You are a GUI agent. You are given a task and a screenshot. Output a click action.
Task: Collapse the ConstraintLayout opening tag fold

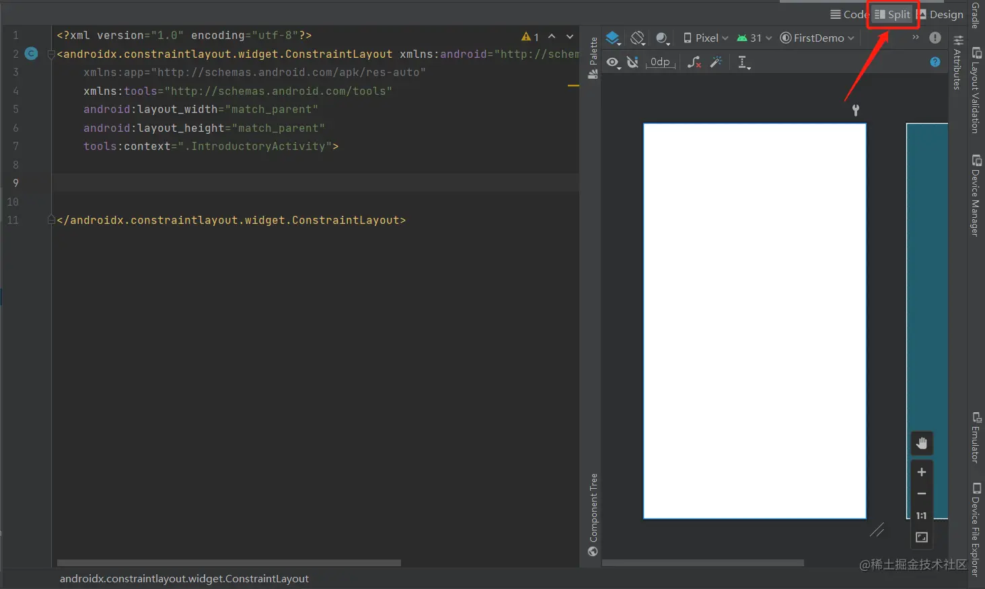coord(51,54)
